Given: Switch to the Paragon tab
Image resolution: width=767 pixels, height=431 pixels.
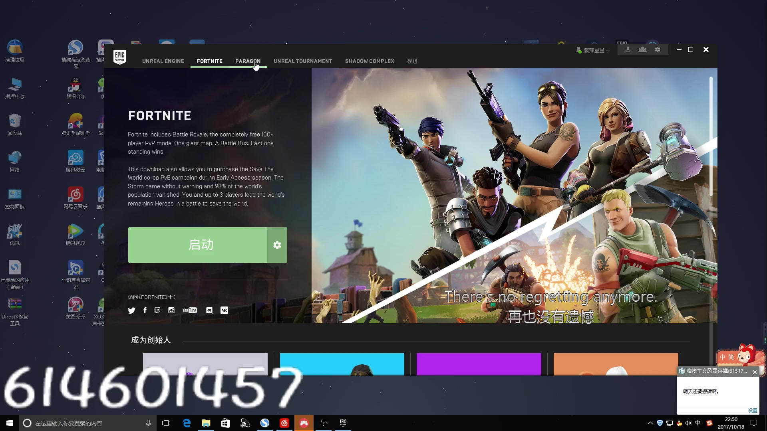Looking at the screenshot, I should pyautogui.click(x=248, y=61).
